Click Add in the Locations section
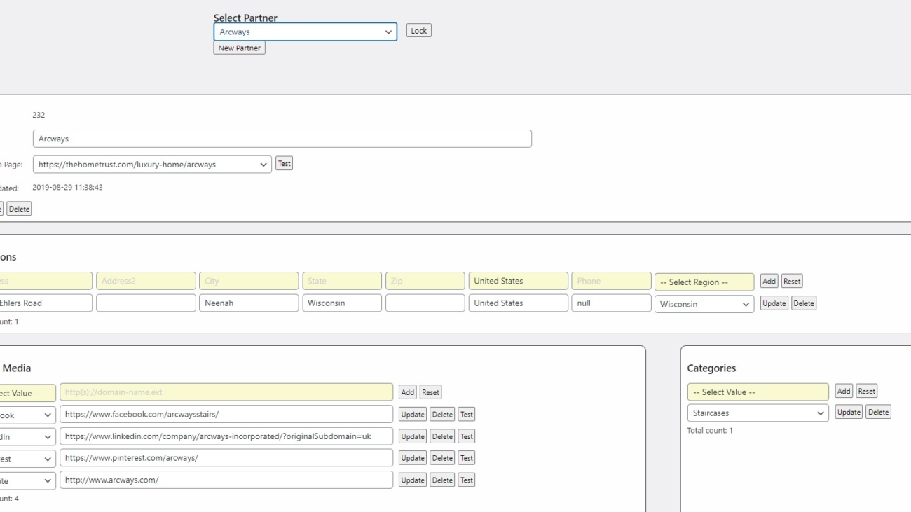The width and height of the screenshot is (911, 512). point(769,281)
